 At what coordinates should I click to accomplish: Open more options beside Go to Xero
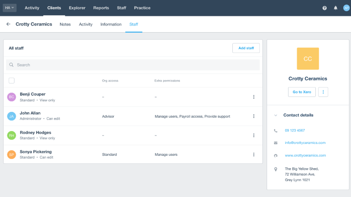(x=323, y=92)
